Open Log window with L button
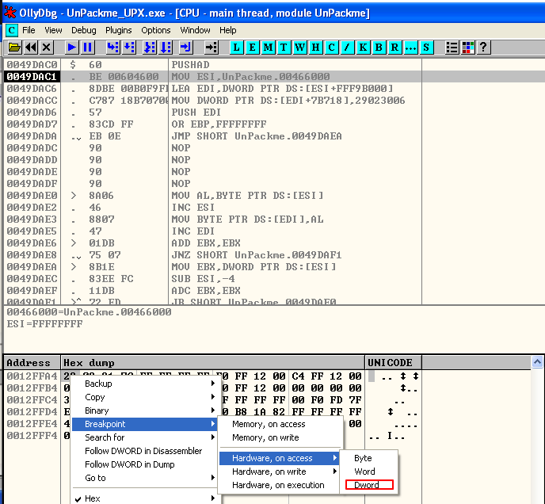 (x=236, y=48)
